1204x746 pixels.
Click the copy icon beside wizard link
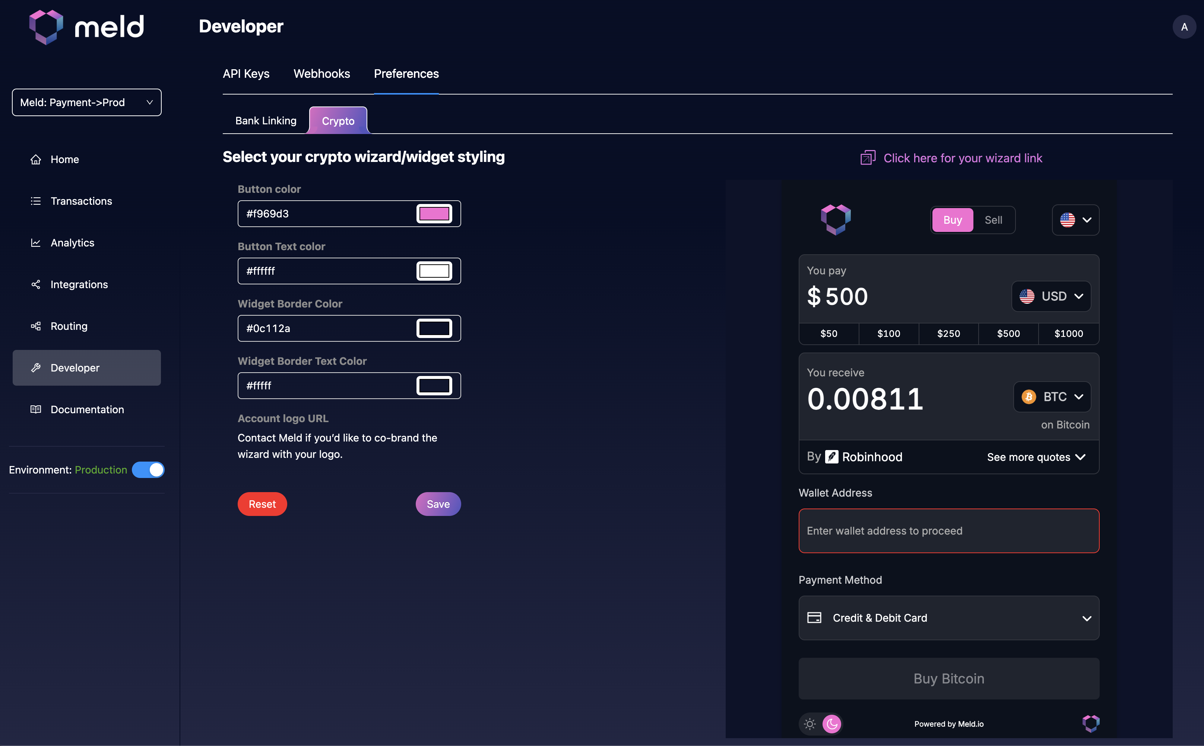868,158
